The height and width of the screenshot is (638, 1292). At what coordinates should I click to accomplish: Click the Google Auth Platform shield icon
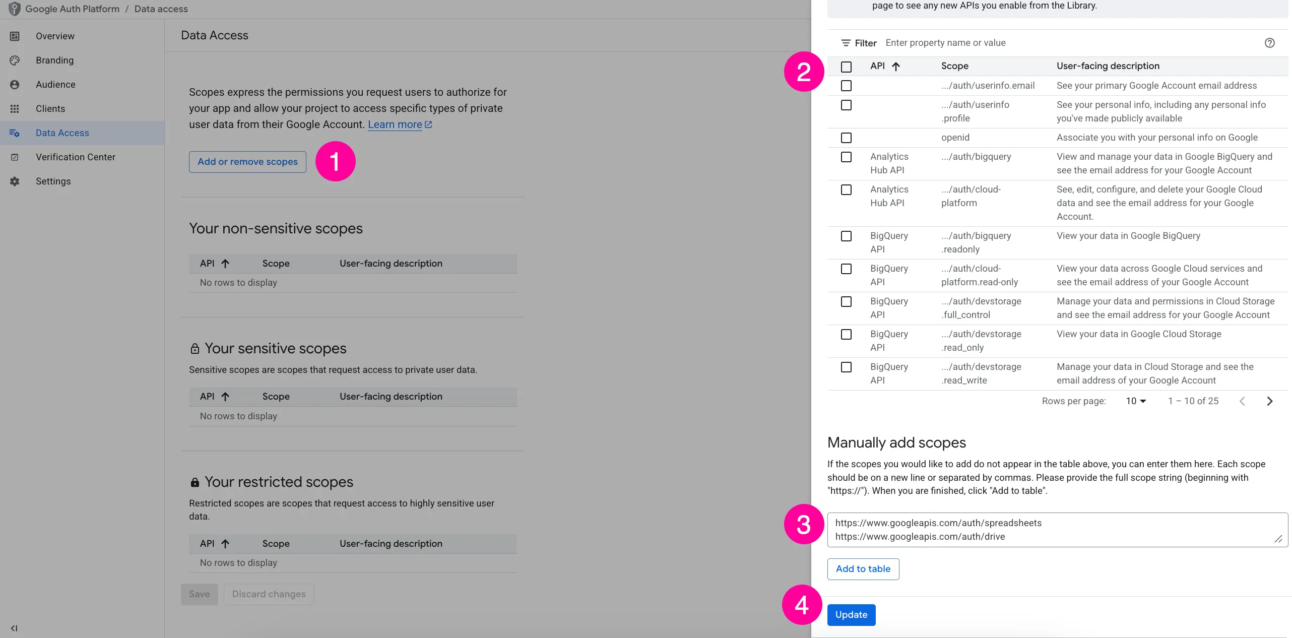point(14,9)
